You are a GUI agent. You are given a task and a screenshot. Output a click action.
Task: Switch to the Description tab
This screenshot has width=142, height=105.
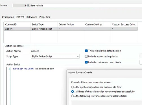point(8,17)
